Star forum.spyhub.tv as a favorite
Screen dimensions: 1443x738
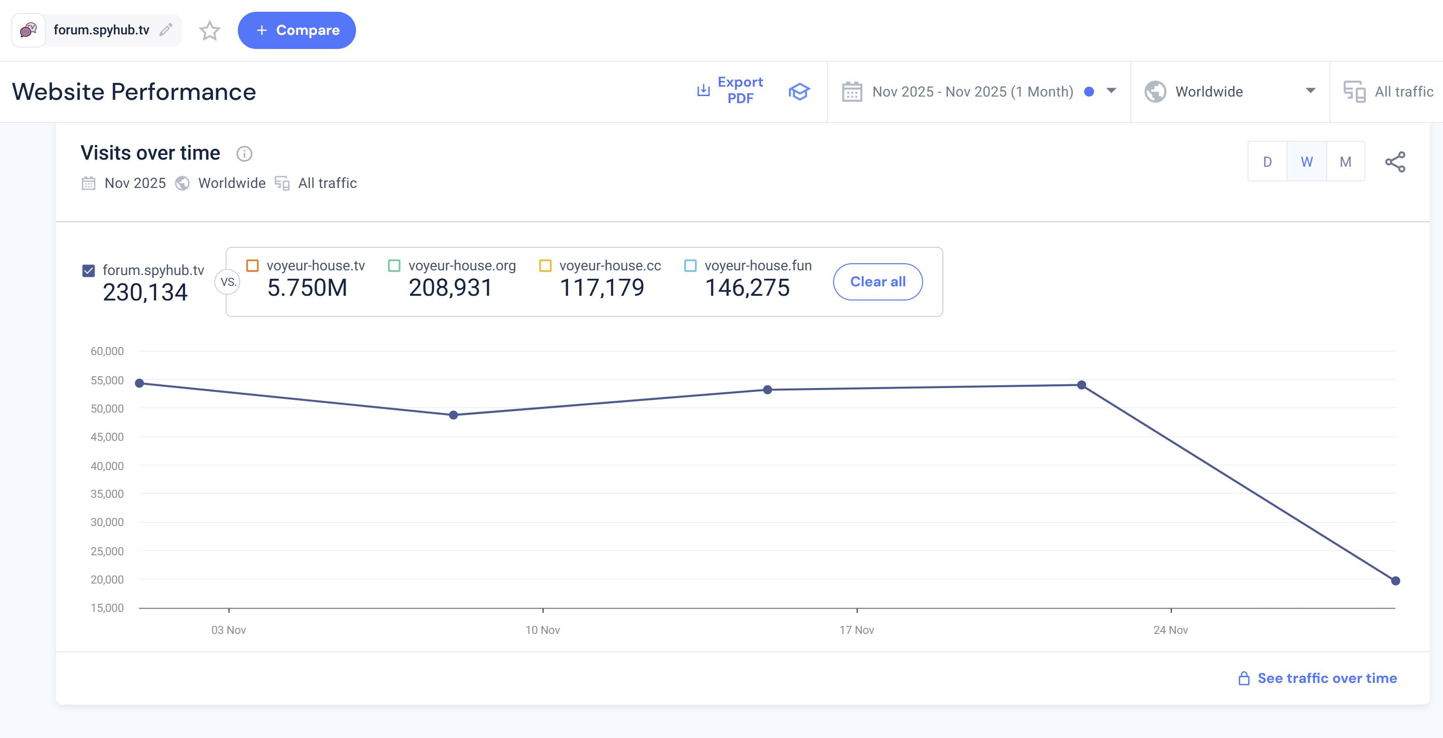[x=210, y=30]
